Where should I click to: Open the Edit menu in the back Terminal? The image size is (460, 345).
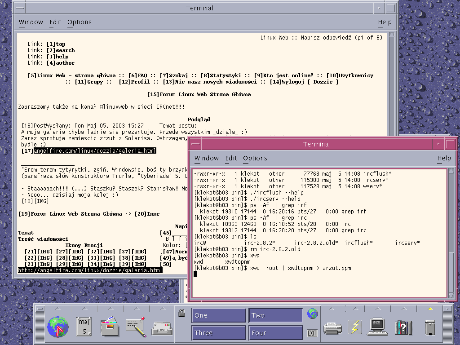(x=55, y=22)
